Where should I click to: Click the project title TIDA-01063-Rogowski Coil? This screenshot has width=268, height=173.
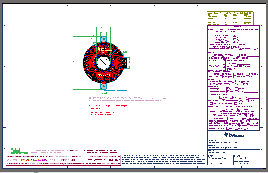pyautogui.click(x=223, y=142)
